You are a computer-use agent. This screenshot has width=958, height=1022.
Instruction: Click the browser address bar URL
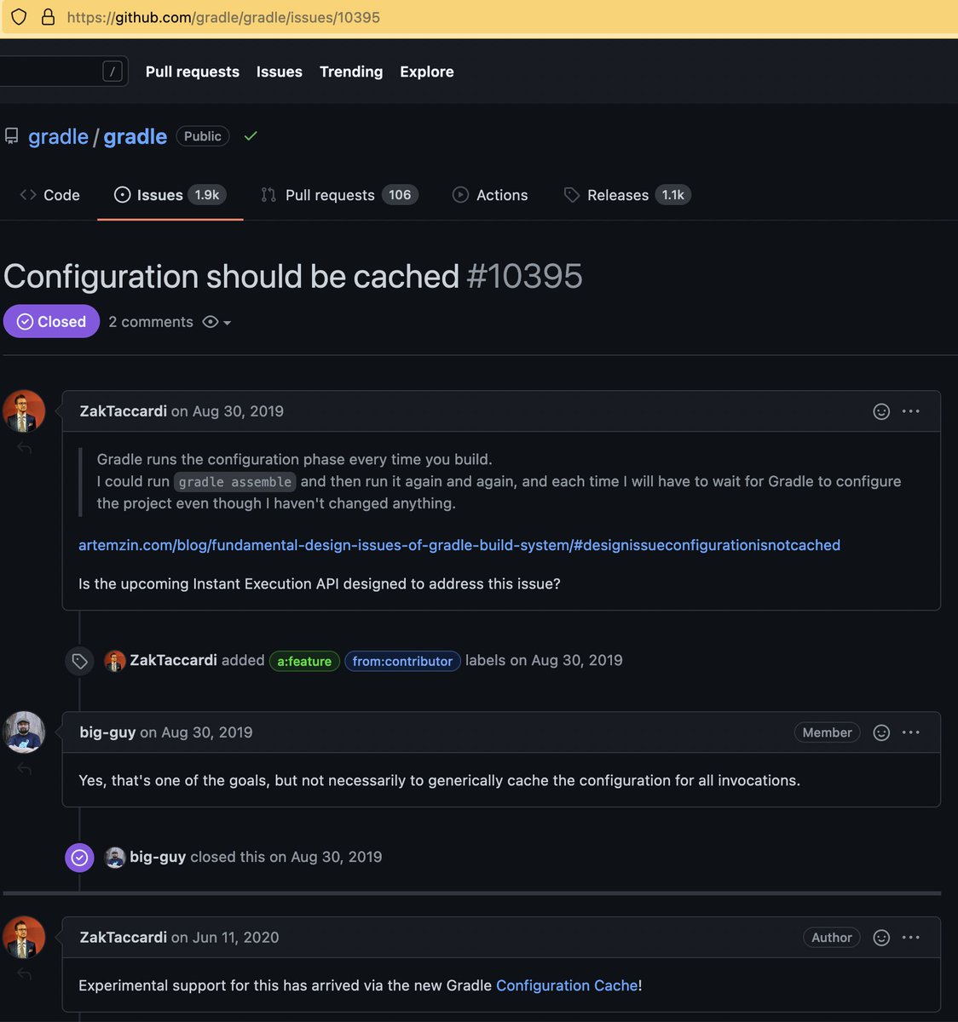point(223,17)
